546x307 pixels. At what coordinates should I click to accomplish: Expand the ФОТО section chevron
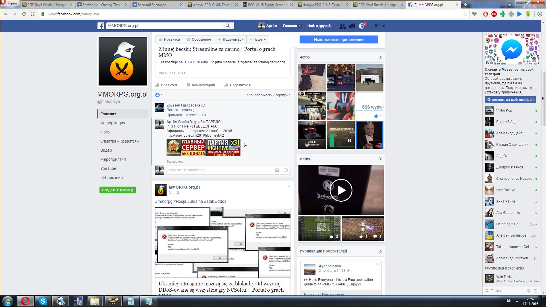[380, 57]
